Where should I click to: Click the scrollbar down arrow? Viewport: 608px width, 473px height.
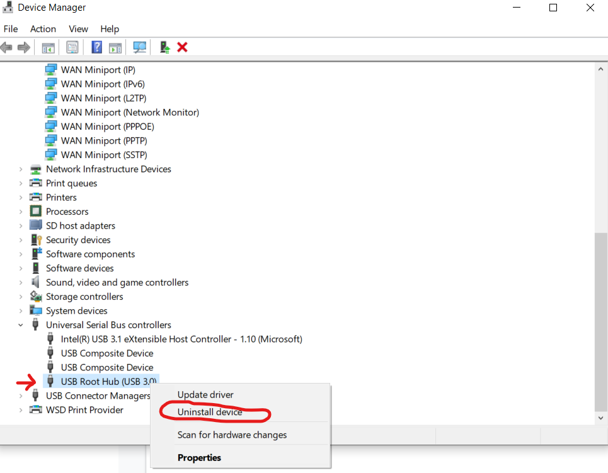[x=600, y=418]
